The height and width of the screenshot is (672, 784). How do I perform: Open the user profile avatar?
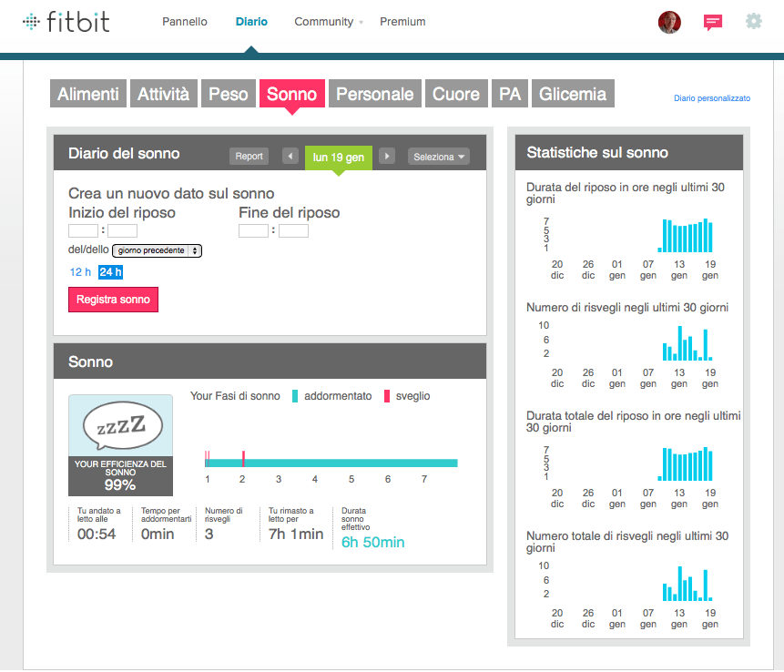click(x=669, y=22)
